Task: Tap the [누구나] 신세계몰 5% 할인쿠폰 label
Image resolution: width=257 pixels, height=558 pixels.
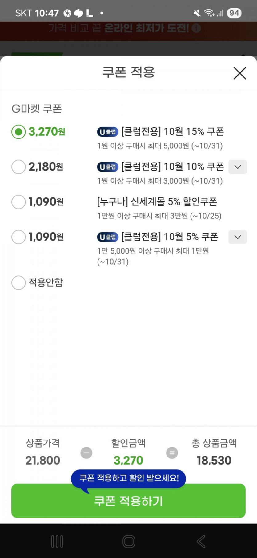Action: [157, 202]
